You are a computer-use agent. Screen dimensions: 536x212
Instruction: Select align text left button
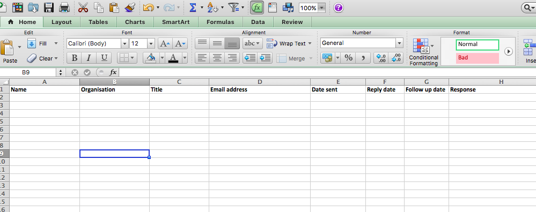(202, 58)
